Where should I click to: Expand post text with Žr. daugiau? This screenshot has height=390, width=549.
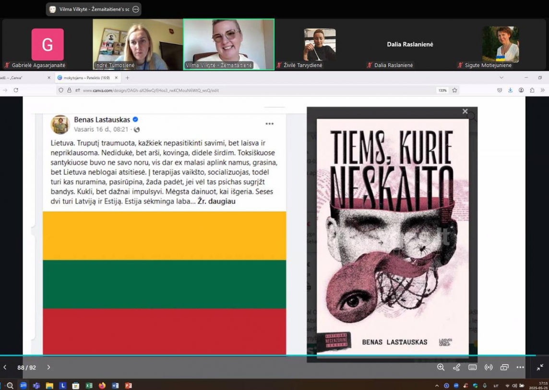[x=216, y=201]
